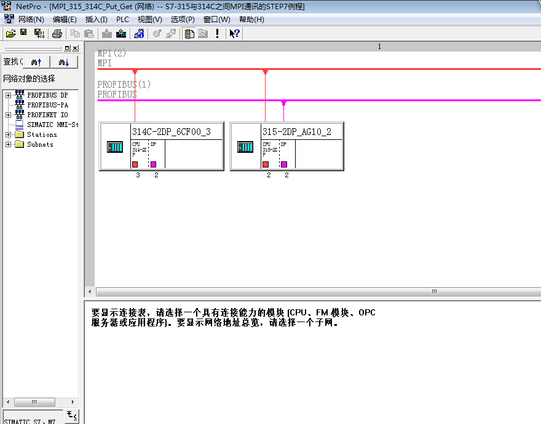The image size is (541, 424).
Task: Select station title 315-2DP_AG10_2
Action: 297,131
